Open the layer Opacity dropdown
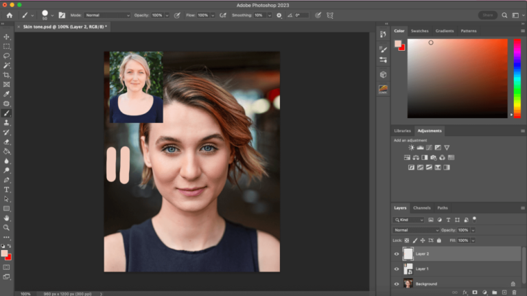 [473, 230]
